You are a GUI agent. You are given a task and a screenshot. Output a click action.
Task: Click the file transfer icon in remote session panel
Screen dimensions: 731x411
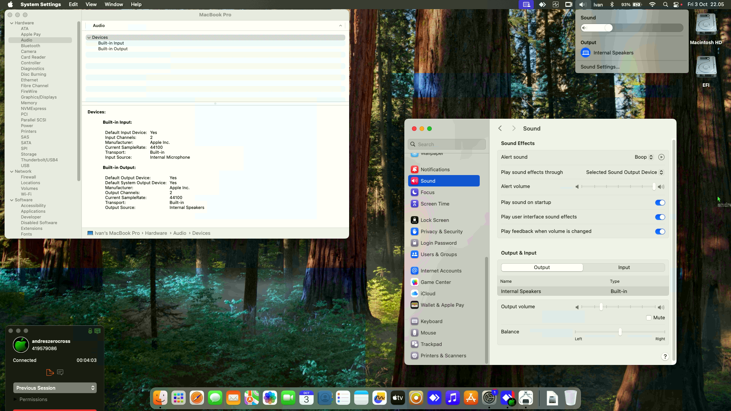click(50, 372)
